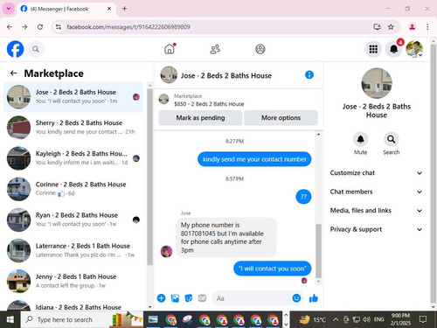Open Kayleigh 2 Beds 2 Baths chat
437x328 pixels.
tap(73, 158)
